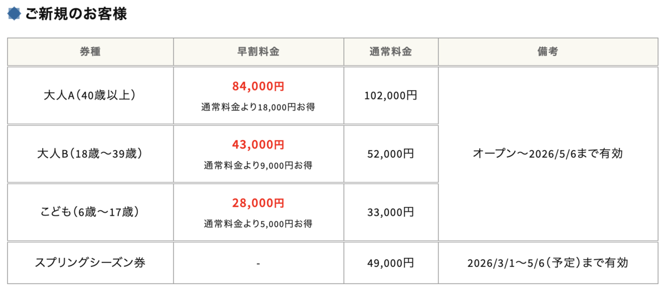The image size is (667, 293).
Task: Click the red 84,000円 early-bird price
Action: pyautogui.click(x=258, y=86)
